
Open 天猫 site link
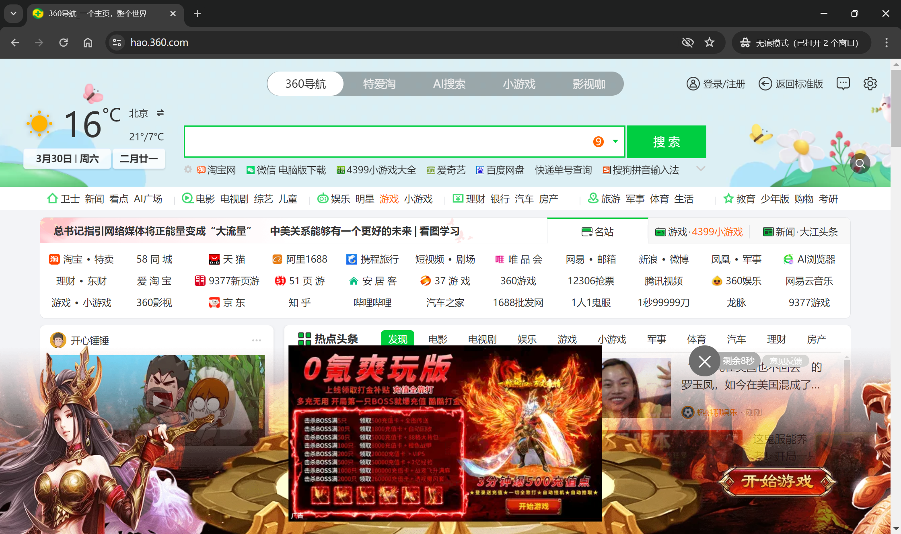pyautogui.click(x=227, y=259)
